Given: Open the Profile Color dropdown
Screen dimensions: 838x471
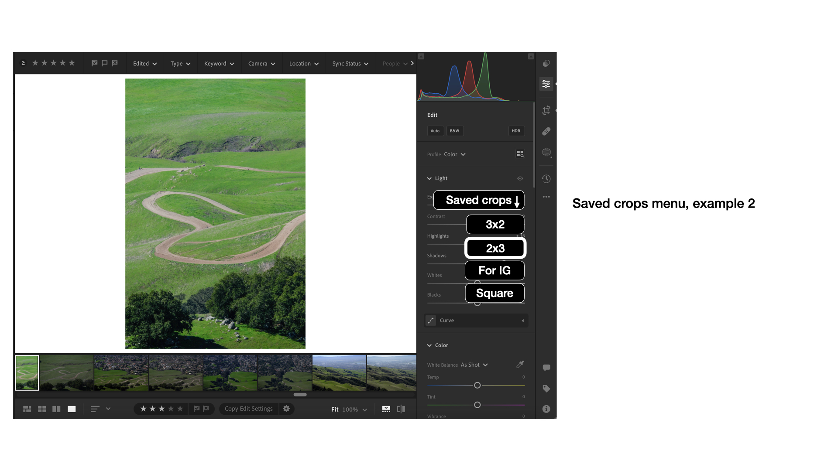Looking at the screenshot, I should (x=454, y=154).
